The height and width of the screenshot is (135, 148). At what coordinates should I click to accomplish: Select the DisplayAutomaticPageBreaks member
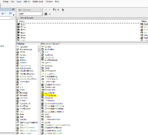57,125
